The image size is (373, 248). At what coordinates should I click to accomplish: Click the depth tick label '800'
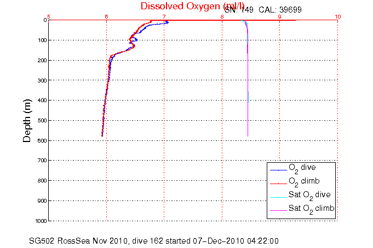42,181
